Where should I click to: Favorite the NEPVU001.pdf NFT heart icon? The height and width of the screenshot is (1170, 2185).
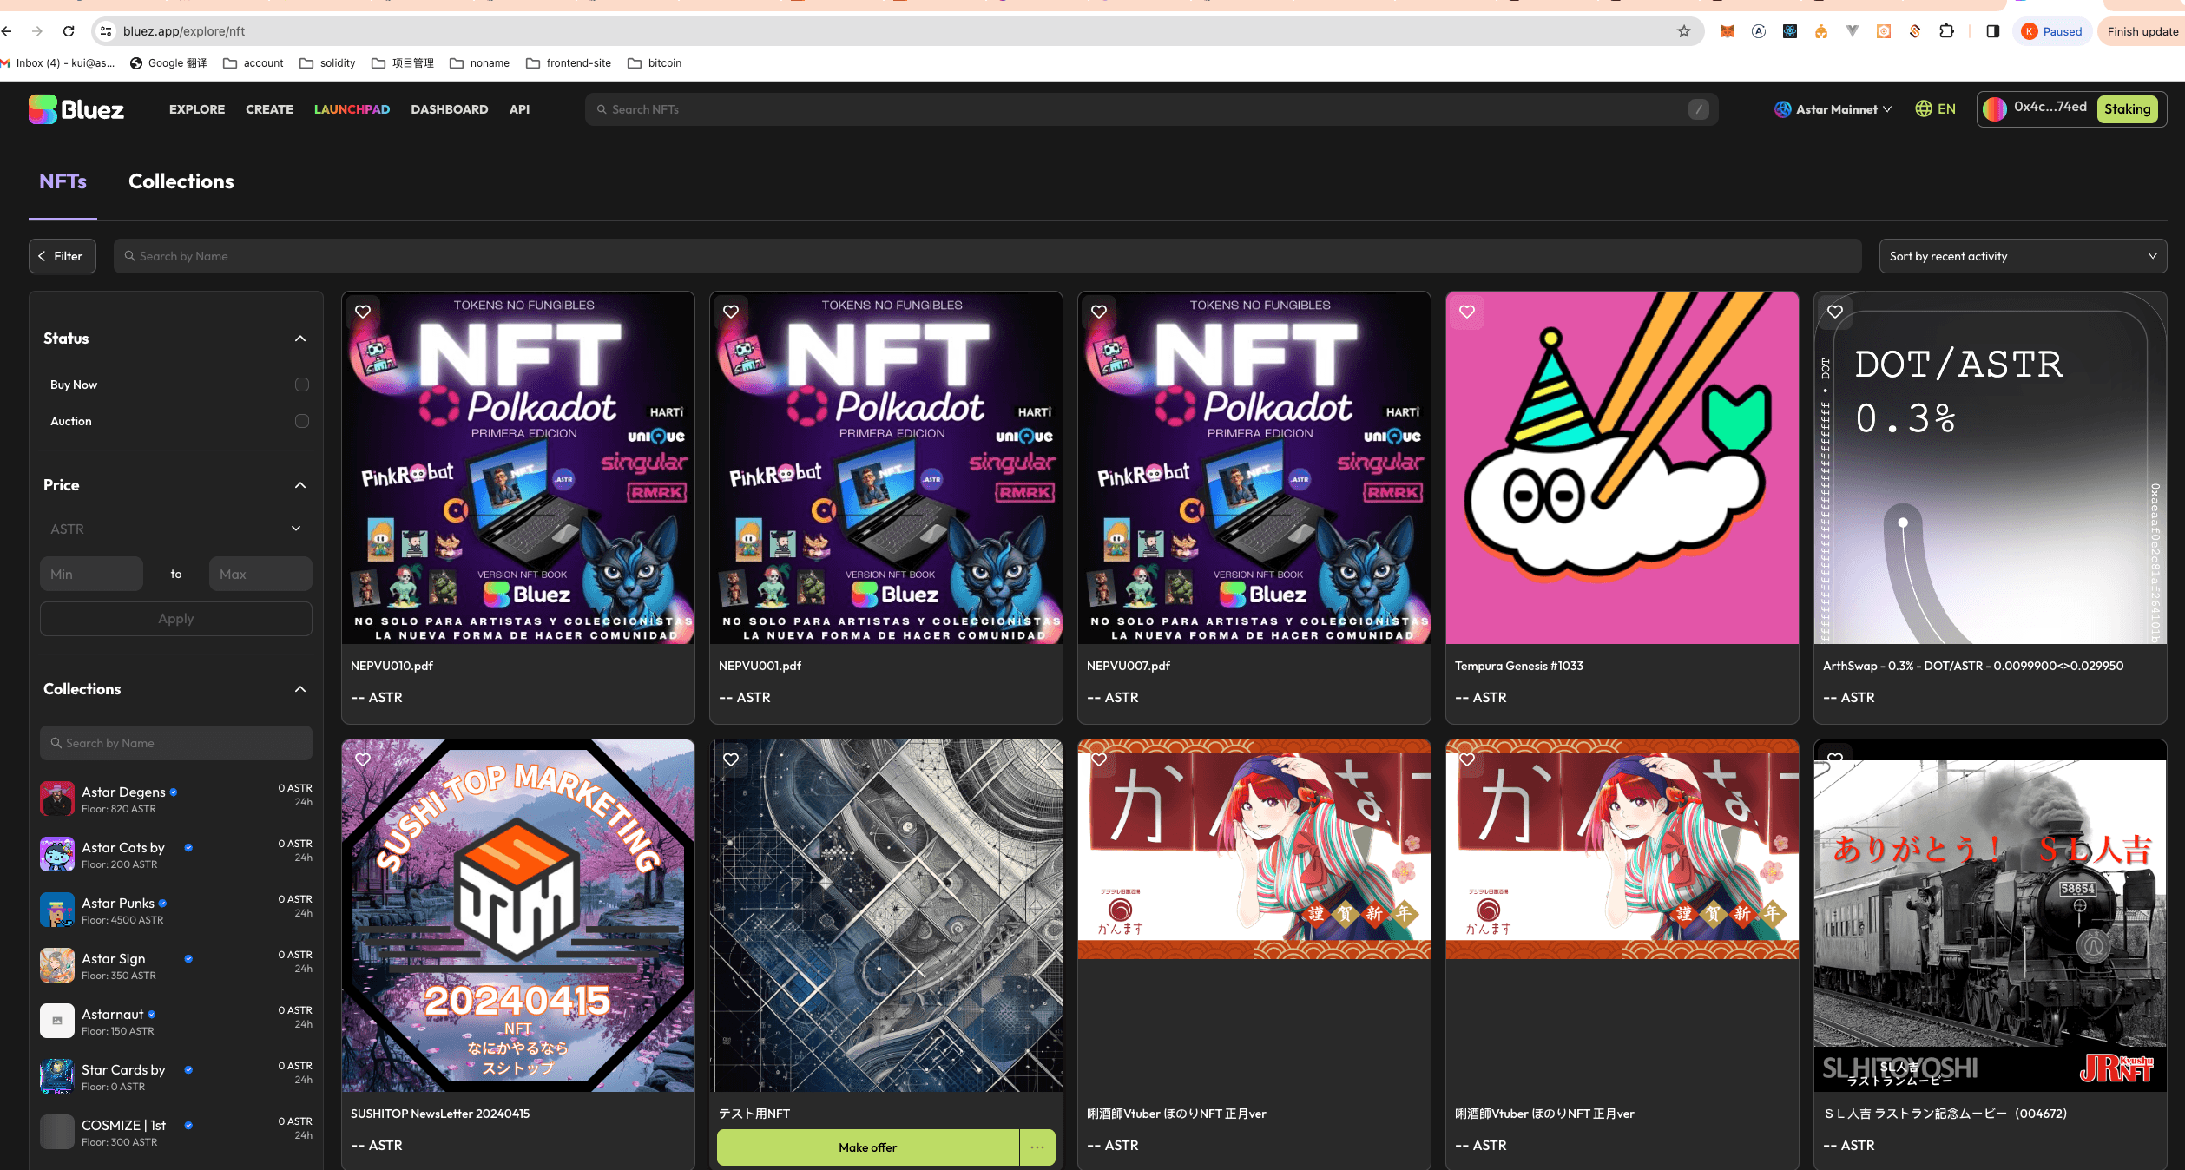pyautogui.click(x=731, y=312)
